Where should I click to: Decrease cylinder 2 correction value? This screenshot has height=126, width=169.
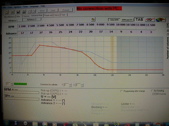(x=82, y=86)
